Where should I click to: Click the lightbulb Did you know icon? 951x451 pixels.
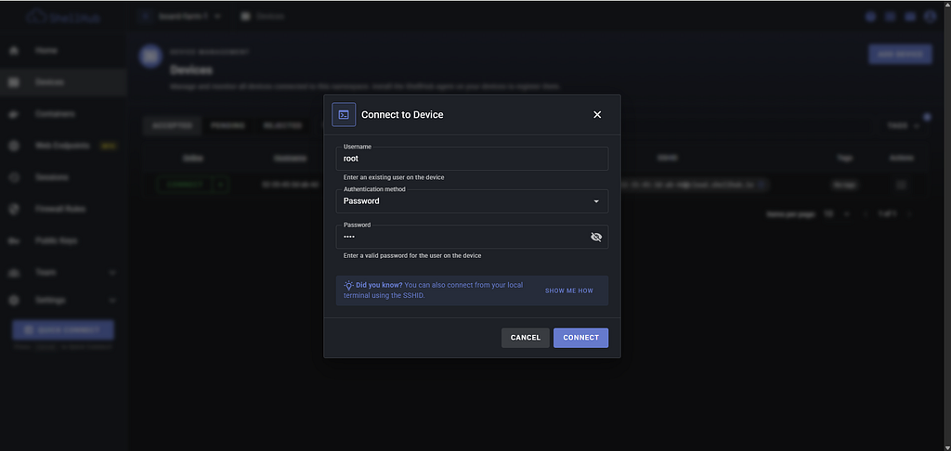point(348,285)
